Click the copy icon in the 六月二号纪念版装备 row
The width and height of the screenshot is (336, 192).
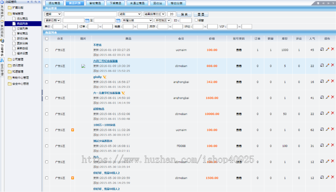pyautogui.click(x=322, y=65)
